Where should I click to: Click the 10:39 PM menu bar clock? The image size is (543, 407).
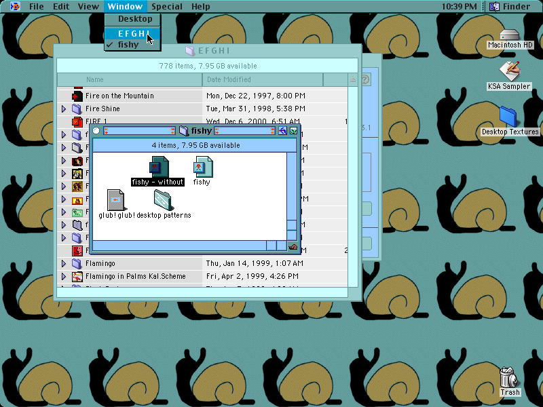tap(460, 6)
